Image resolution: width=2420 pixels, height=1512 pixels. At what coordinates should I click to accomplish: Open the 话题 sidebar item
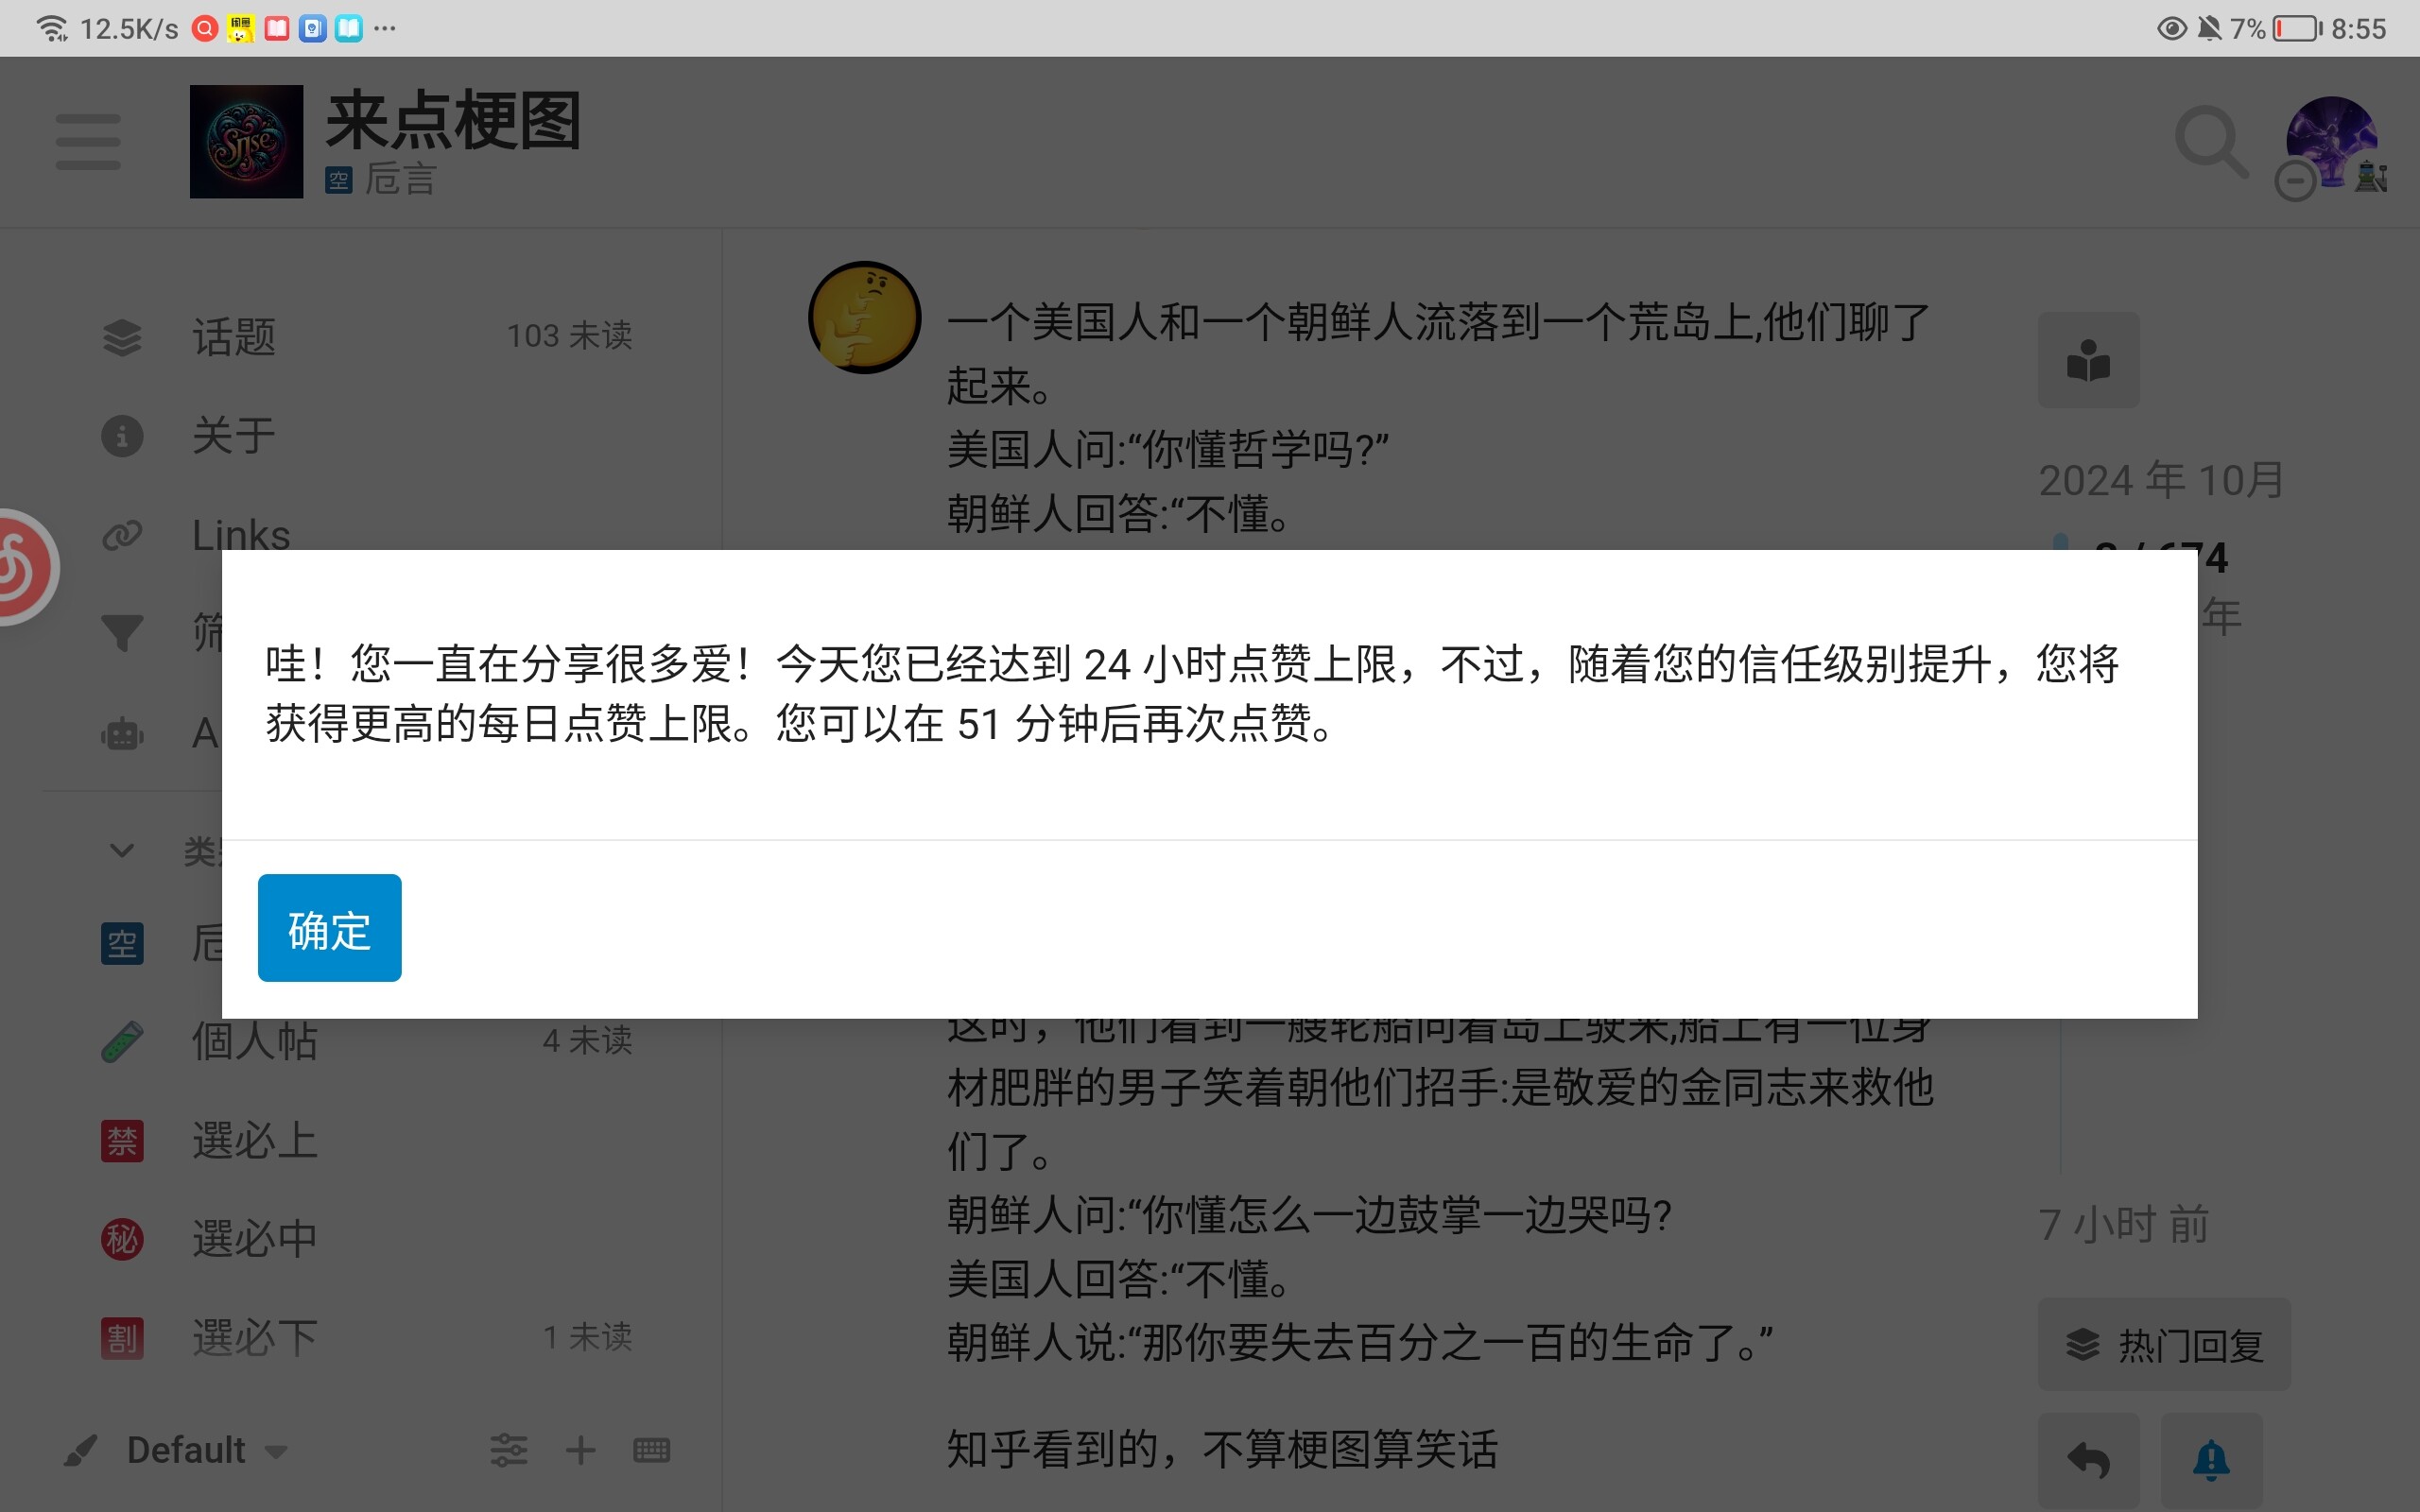tap(235, 336)
